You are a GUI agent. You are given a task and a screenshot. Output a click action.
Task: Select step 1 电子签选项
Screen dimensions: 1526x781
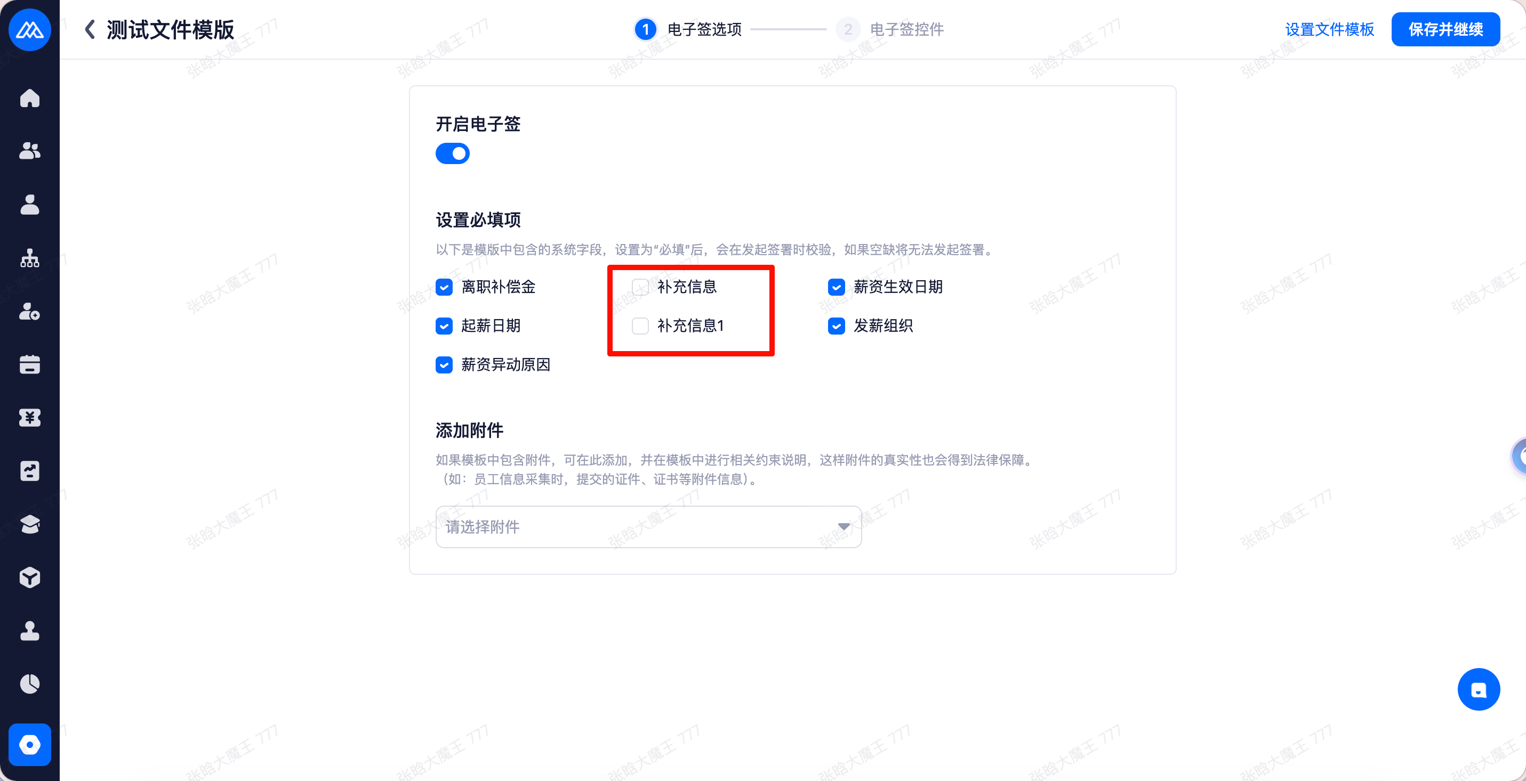[x=688, y=29]
